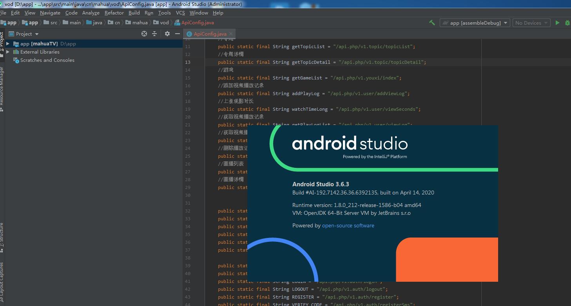Open the View menu

tap(30, 13)
